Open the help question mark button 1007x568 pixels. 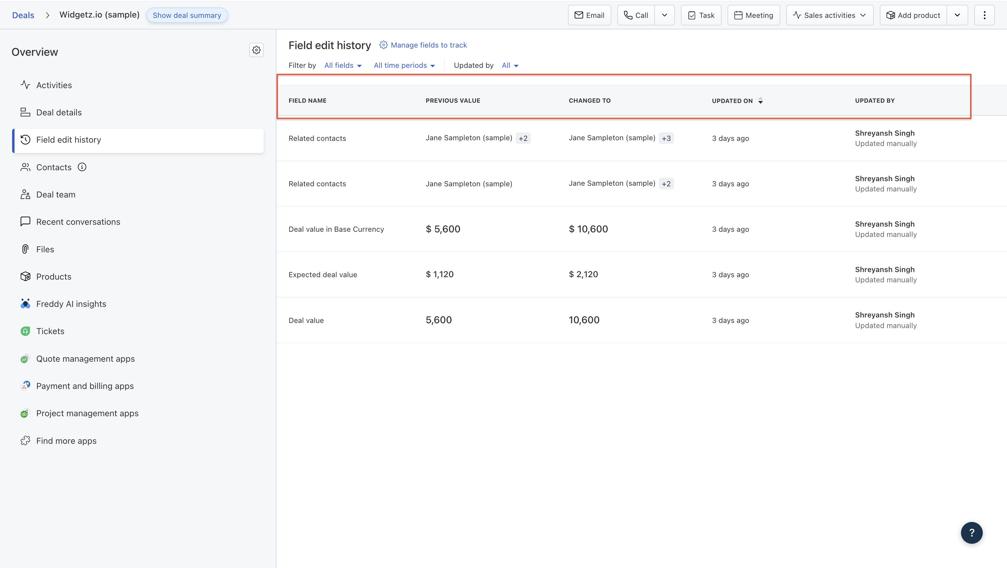pyautogui.click(x=971, y=532)
